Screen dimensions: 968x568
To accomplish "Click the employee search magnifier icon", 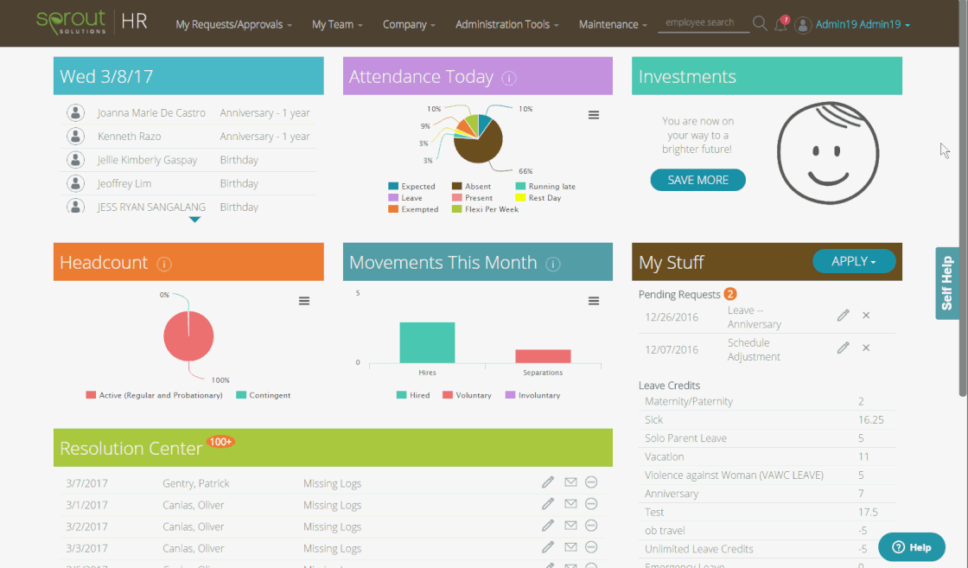I will (759, 23).
